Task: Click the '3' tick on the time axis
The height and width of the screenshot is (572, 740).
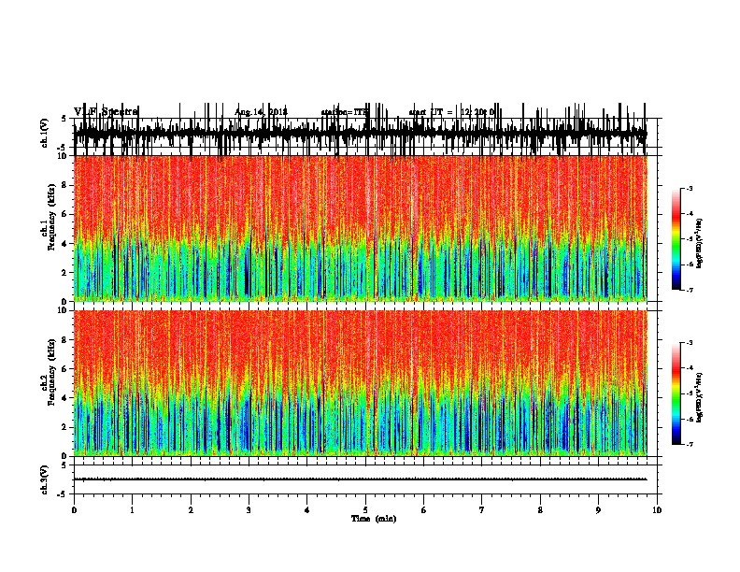Action: point(249,510)
